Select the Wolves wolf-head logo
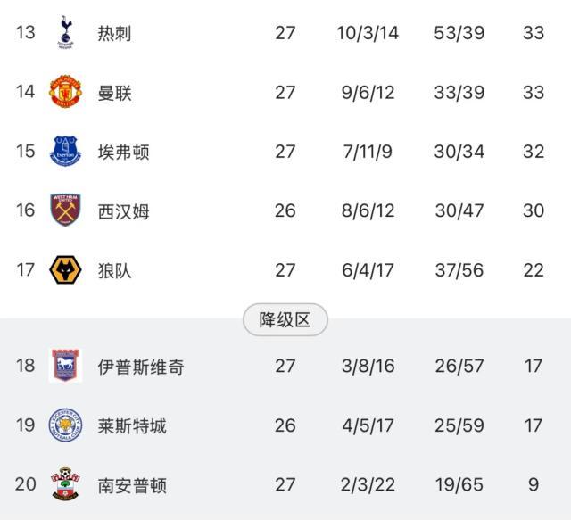The image size is (571, 520). 65,269
